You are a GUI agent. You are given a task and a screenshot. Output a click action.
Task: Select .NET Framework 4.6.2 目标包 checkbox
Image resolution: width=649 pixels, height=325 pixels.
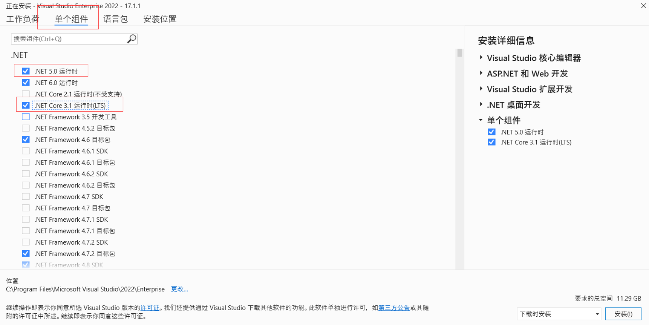point(26,185)
